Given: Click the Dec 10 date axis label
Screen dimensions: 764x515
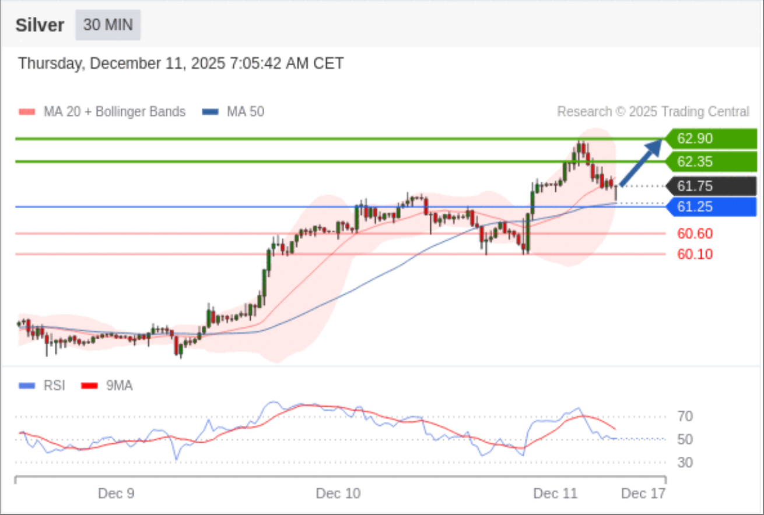Looking at the screenshot, I should (338, 493).
